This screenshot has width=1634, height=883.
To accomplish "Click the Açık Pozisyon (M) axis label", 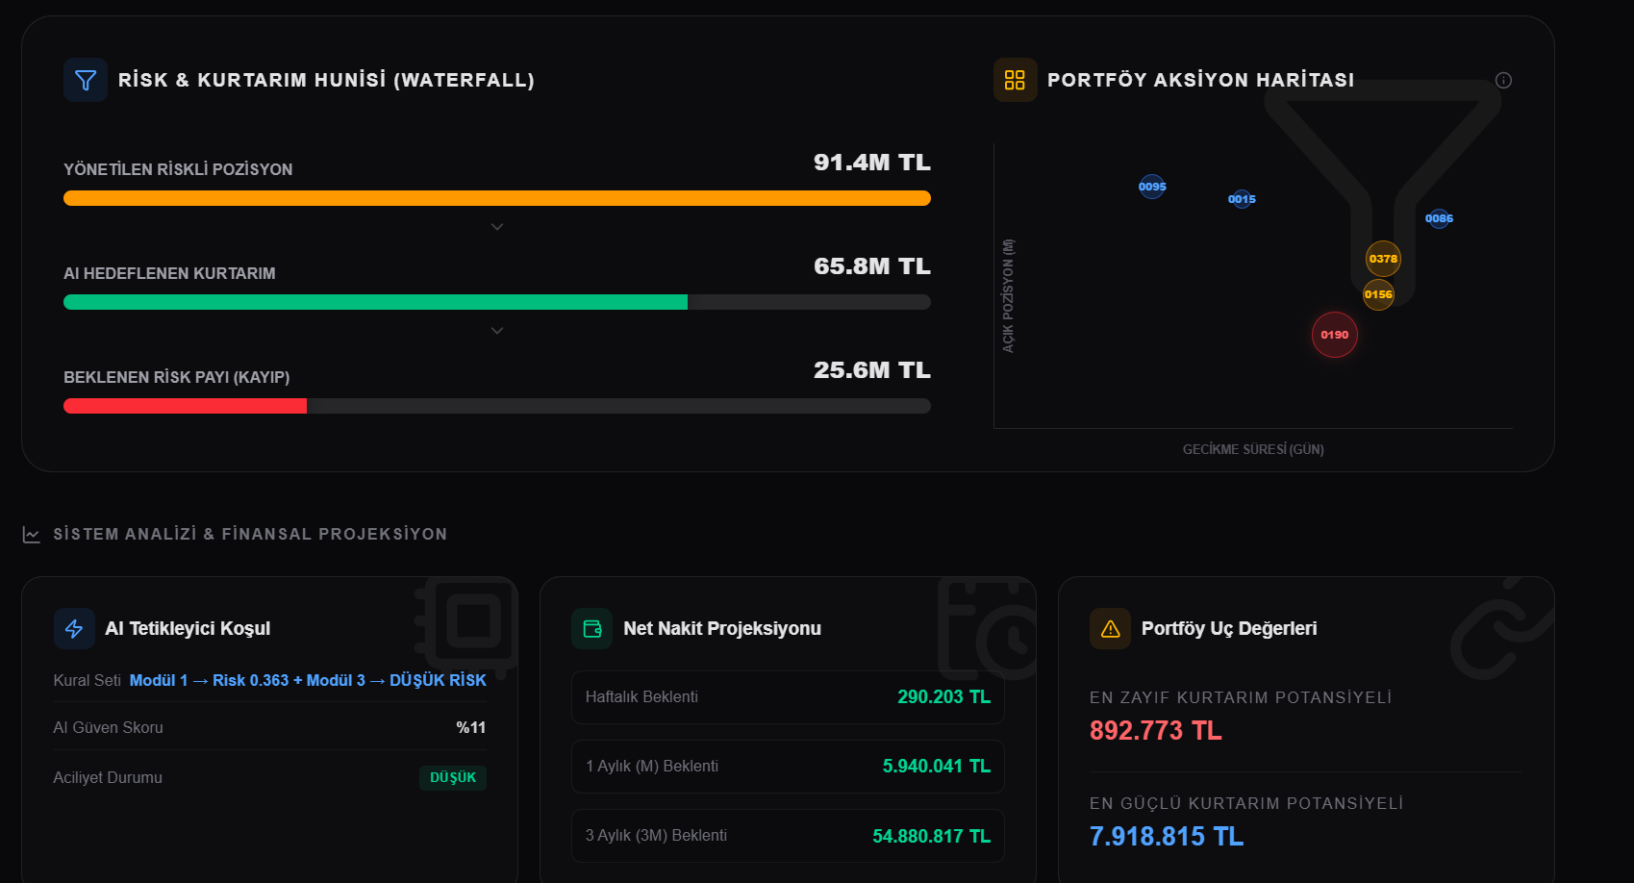I will pyautogui.click(x=1008, y=295).
